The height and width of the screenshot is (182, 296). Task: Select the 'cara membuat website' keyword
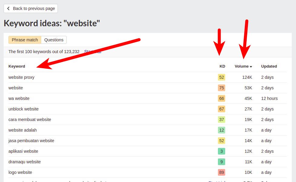click(x=30, y=120)
